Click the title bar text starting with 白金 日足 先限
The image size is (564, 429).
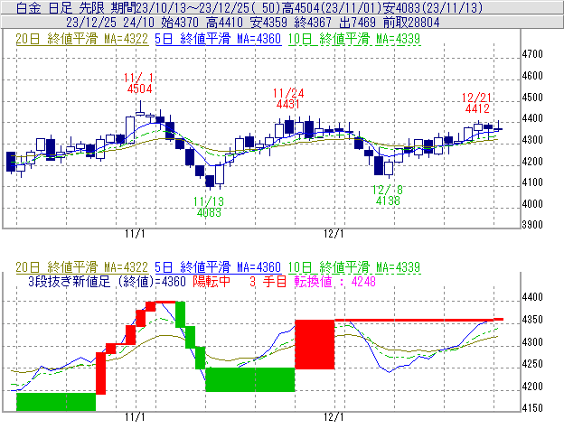(x=249, y=8)
